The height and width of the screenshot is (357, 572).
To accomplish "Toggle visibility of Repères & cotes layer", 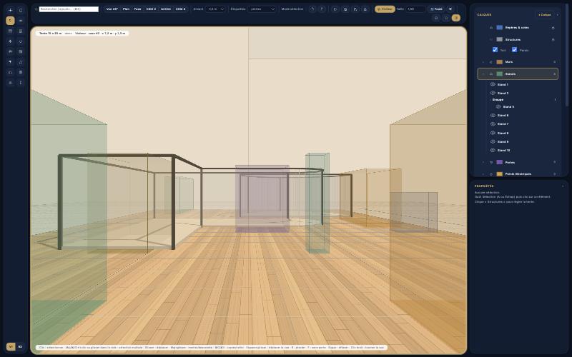I will click(490, 28).
